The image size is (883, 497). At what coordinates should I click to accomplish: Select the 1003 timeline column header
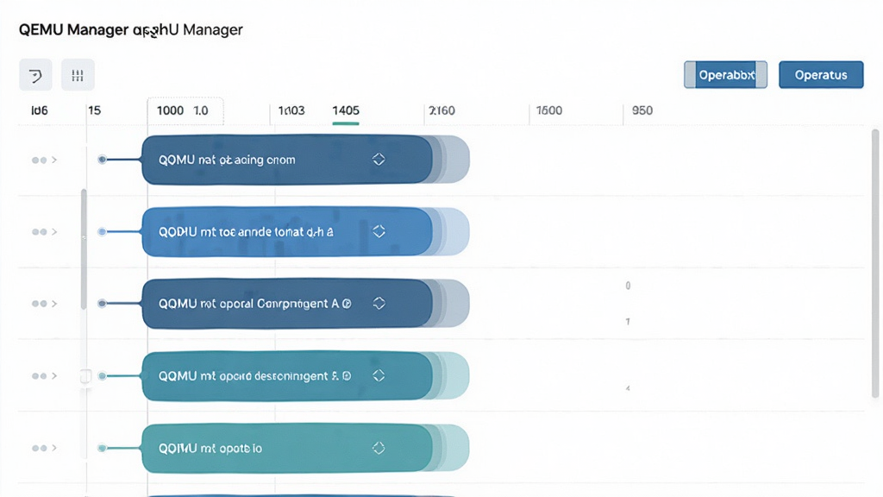tap(291, 110)
